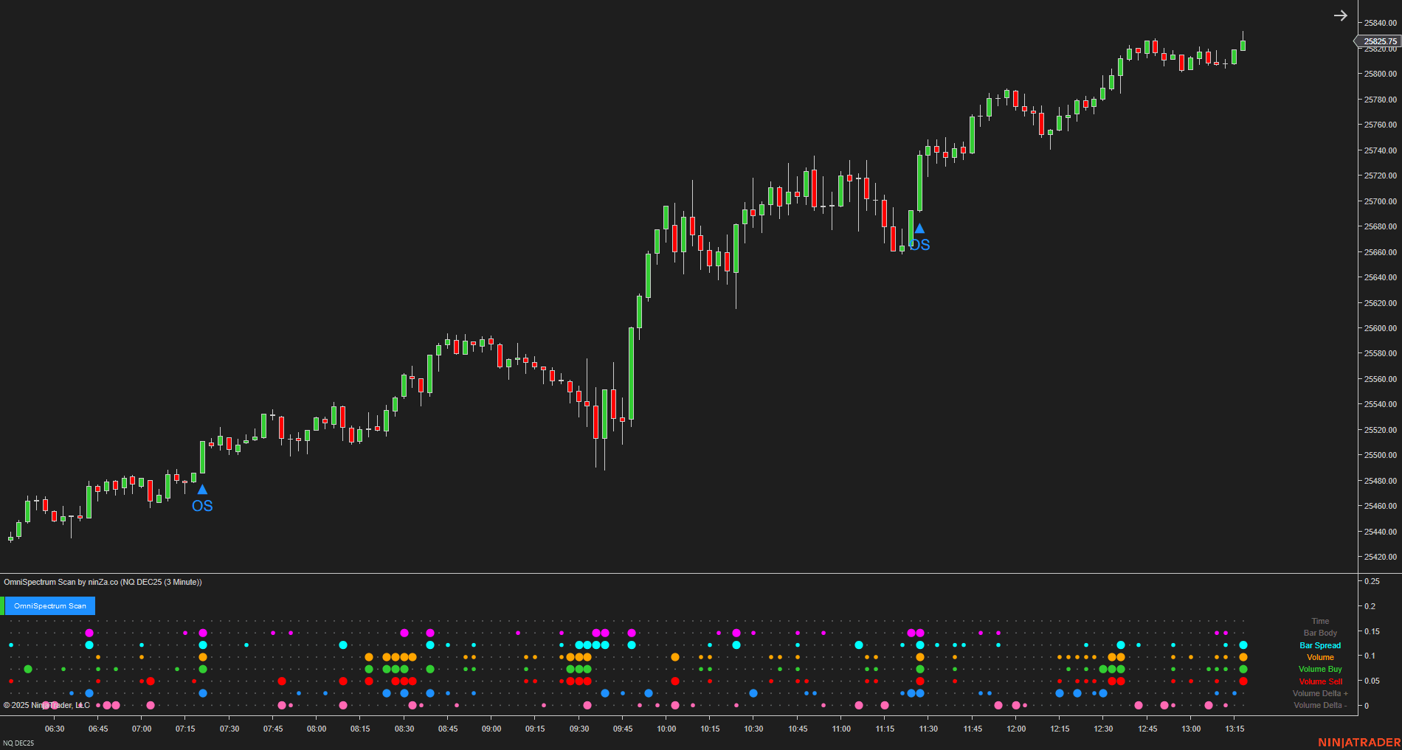Click the OS up-triangle signal near 11:30
Image resolution: width=1402 pixels, height=750 pixels.
click(x=919, y=229)
